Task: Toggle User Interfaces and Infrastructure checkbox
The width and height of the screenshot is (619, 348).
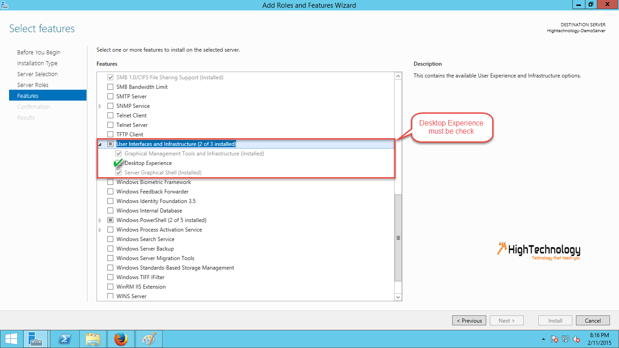Action: point(110,144)
